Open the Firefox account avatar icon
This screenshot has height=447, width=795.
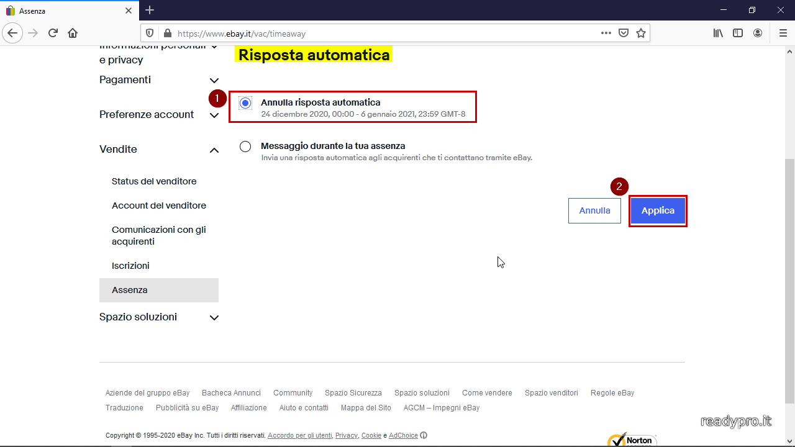(x=758, y=33)
